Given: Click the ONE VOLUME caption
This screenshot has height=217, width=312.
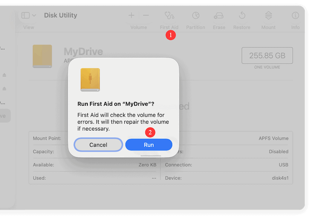Looking at the screenshot, I should [267, 67].
